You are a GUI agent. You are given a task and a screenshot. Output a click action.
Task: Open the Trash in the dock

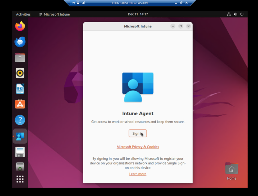(20, 167)
